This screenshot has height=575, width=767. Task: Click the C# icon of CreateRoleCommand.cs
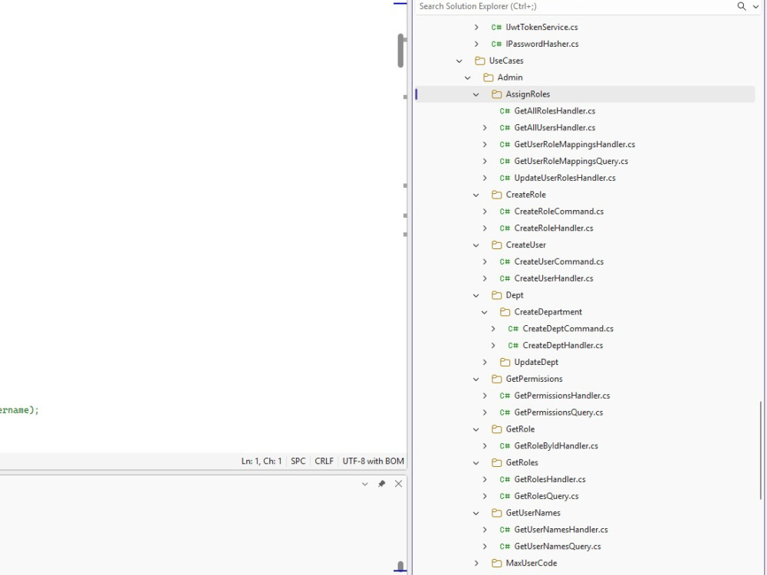[x=505, y=212]
